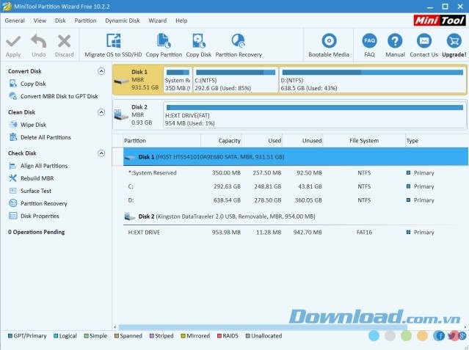Sort by File System column header

pos(364,141)
